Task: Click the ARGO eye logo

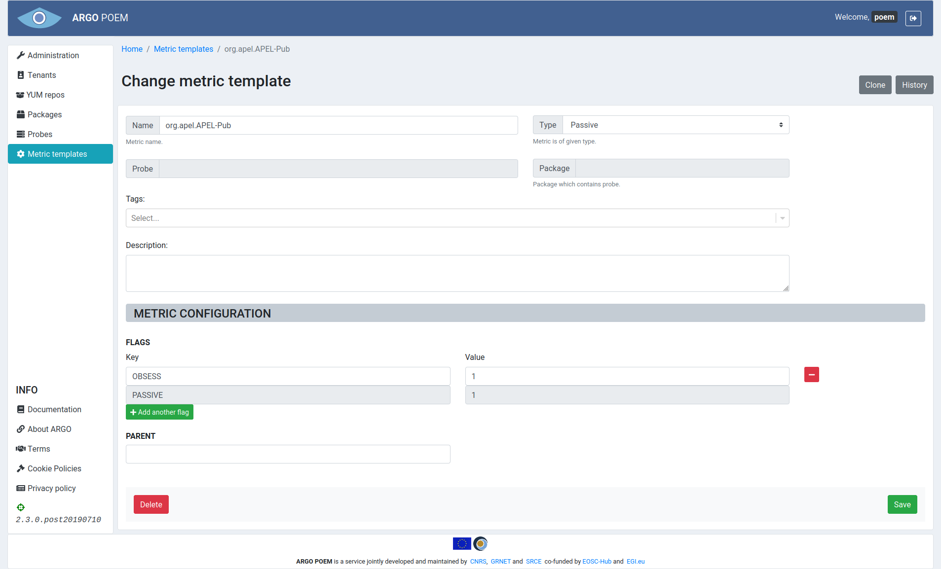Action: pyautogui.click(x=39, y=18)
